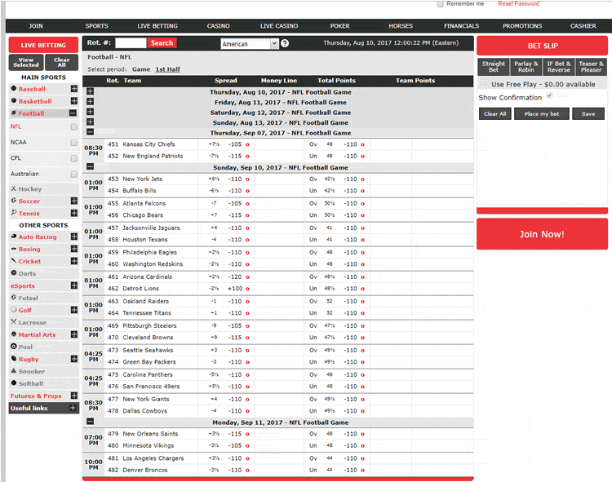Toggle the Show Confirmation checkbox
Image resolution: width=612 pixels, height=482 pixels.
pyautogui.click(x=549, y=95)
